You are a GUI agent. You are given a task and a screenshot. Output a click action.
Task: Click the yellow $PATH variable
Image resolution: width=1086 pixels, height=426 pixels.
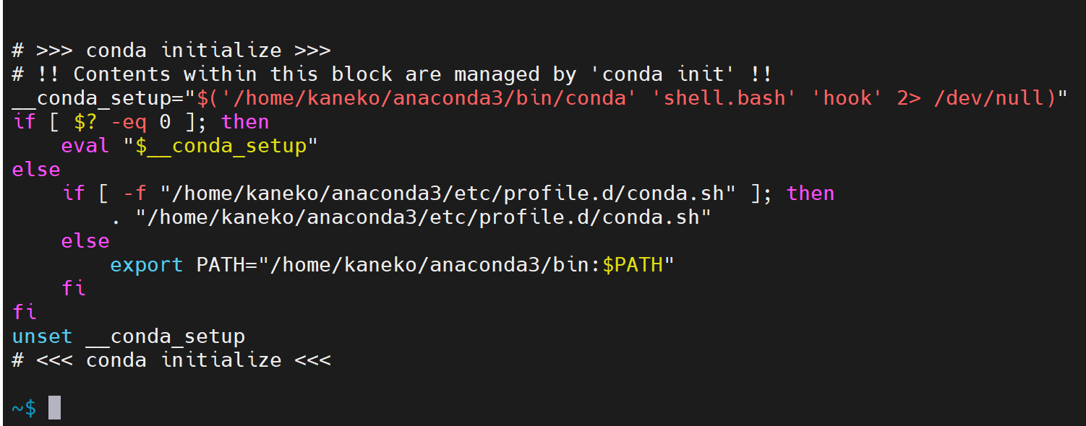point(633,265)
